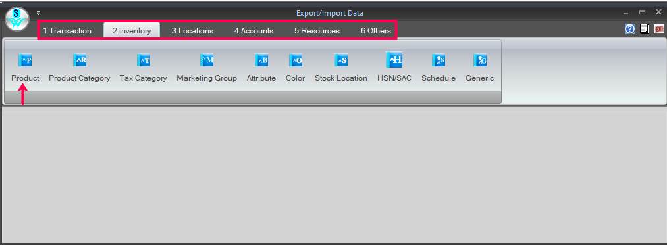
Task: Go to the 5.Resources tab
Action: 317,31
